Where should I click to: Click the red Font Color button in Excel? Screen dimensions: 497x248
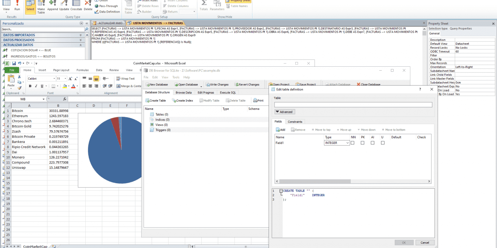point(72,86)
